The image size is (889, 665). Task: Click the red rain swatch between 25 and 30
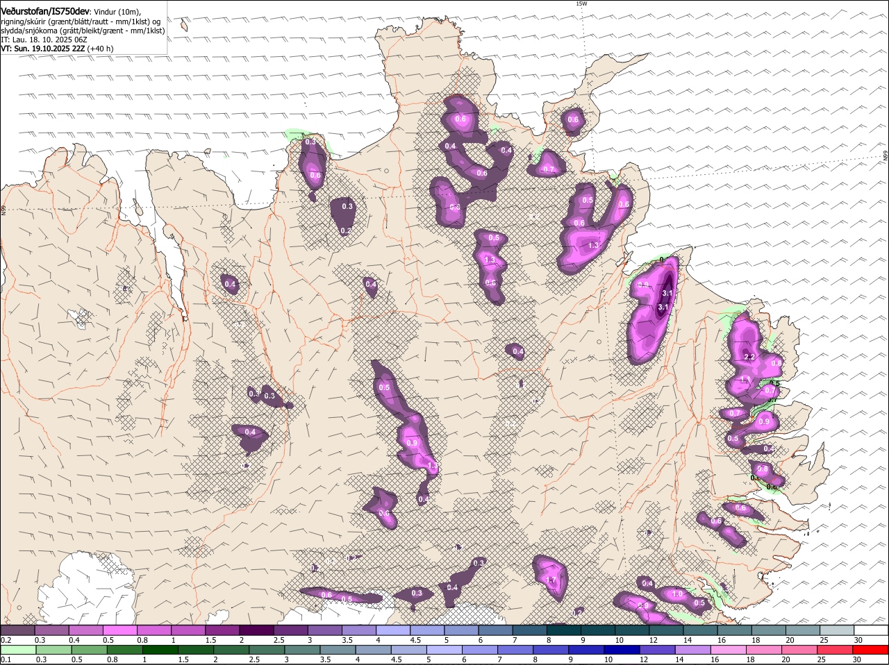[x=836, y=650]
